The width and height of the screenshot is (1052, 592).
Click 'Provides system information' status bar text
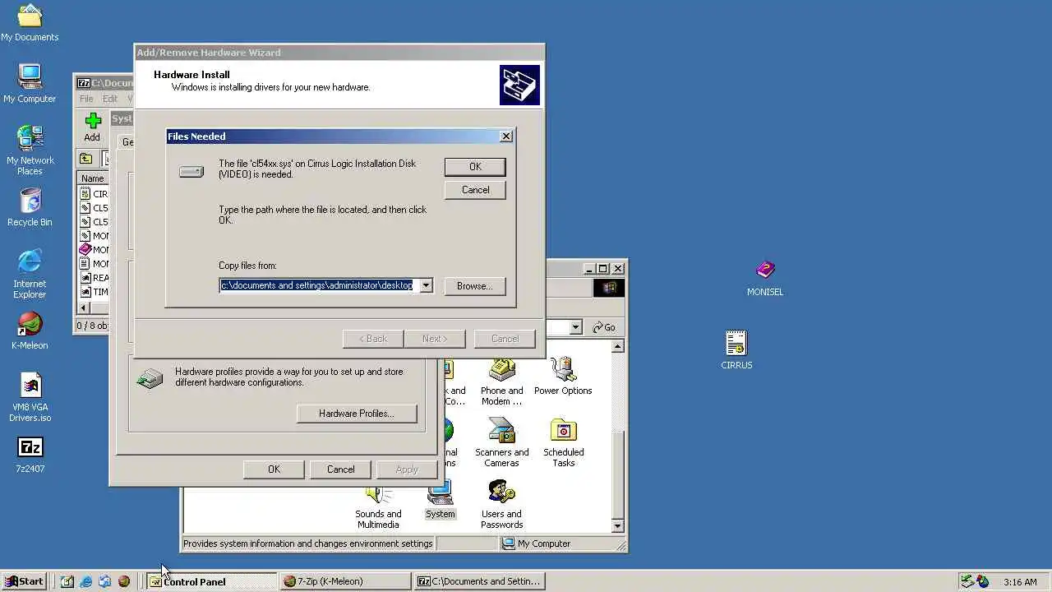click(307, 543)
